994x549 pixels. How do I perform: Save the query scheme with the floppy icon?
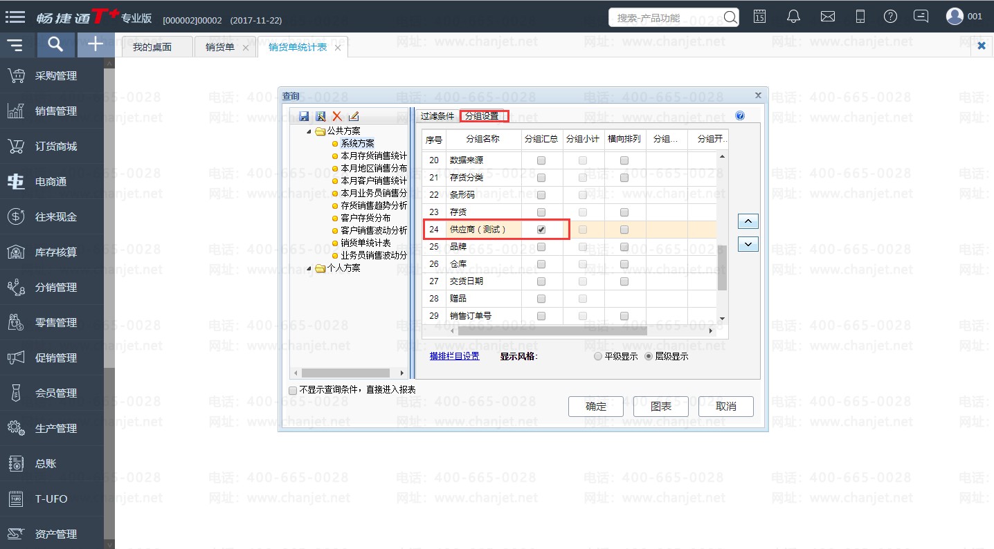[304, 116]
